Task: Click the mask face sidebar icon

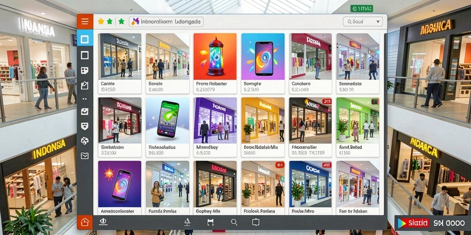Action: tap(85, 126)
